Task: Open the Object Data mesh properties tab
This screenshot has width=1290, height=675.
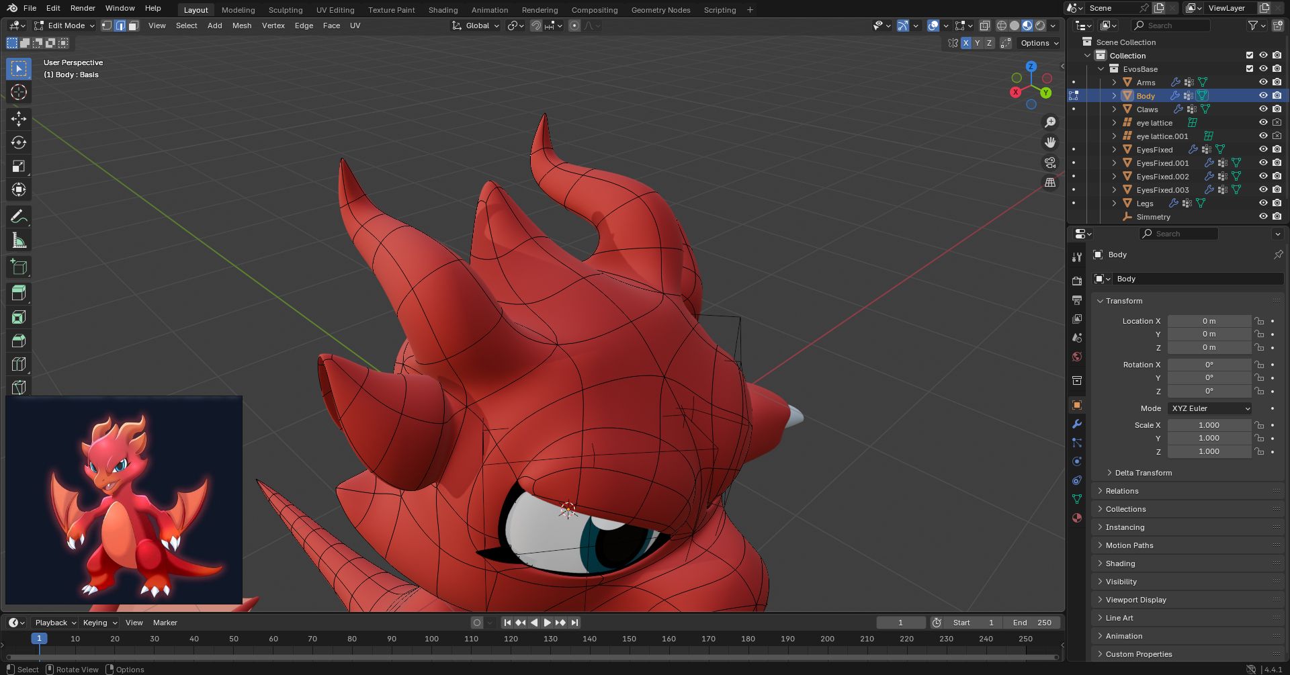Action: click(1077, 499)
